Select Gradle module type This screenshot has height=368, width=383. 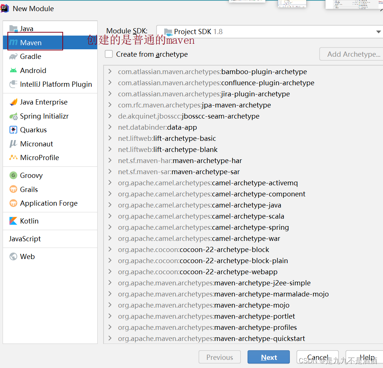click(50, 56)
